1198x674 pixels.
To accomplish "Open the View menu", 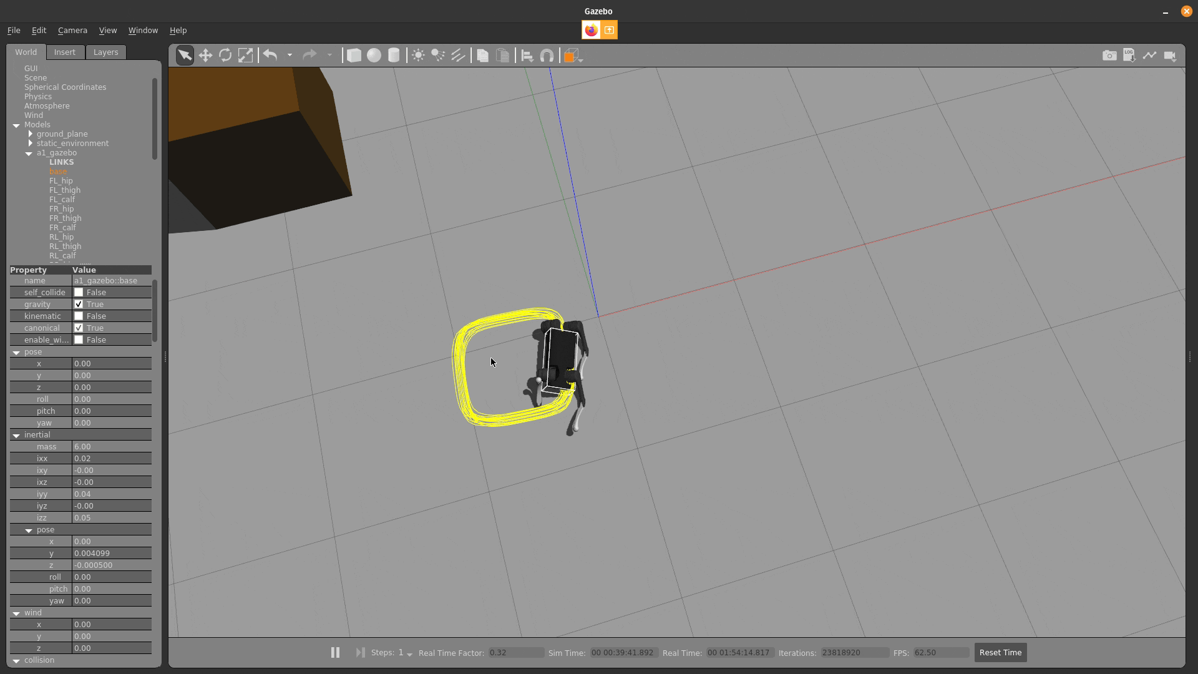I will [x=107, y=30].
